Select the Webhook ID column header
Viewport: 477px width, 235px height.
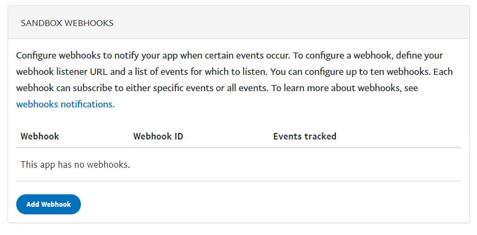coord(158,136)
